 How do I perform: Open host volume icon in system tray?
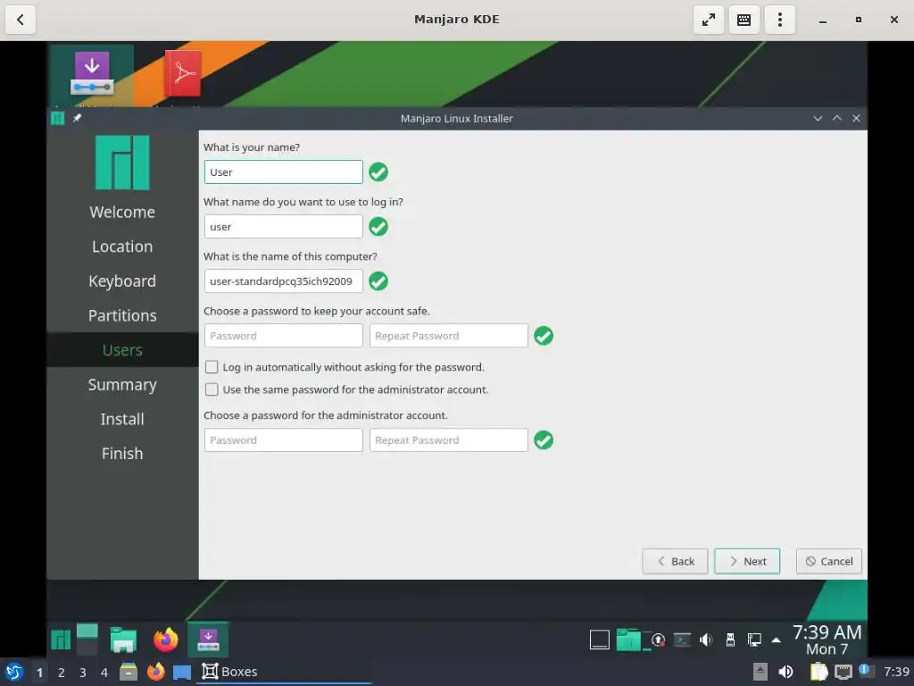785,672
